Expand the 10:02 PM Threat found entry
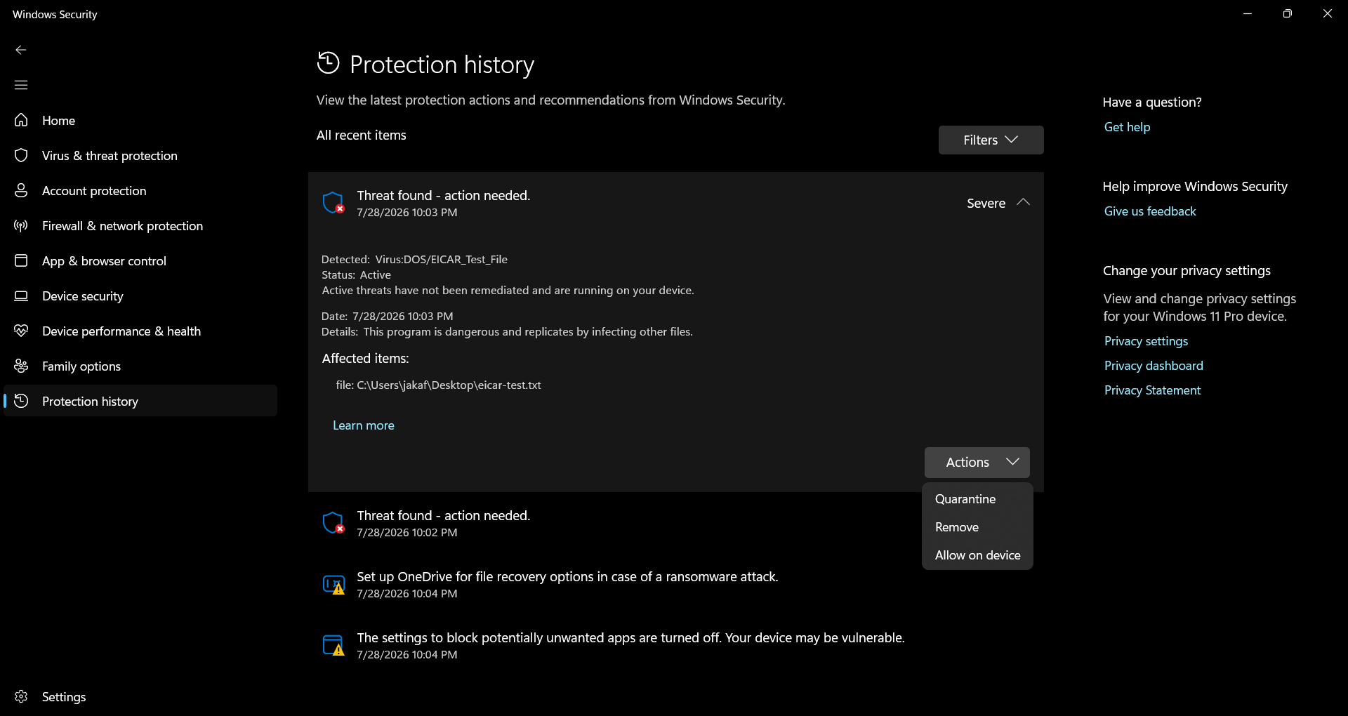Screen dimensions: 1348x716 pyautogui.click(x=614, y=523)
